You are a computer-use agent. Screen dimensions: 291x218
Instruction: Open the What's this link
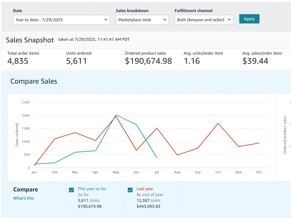tap(24, 198)
